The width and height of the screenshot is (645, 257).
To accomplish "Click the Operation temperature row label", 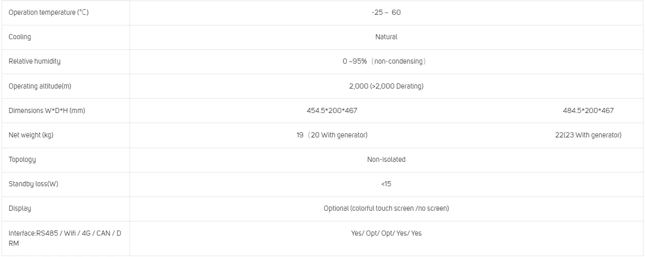I will [48, 12].
